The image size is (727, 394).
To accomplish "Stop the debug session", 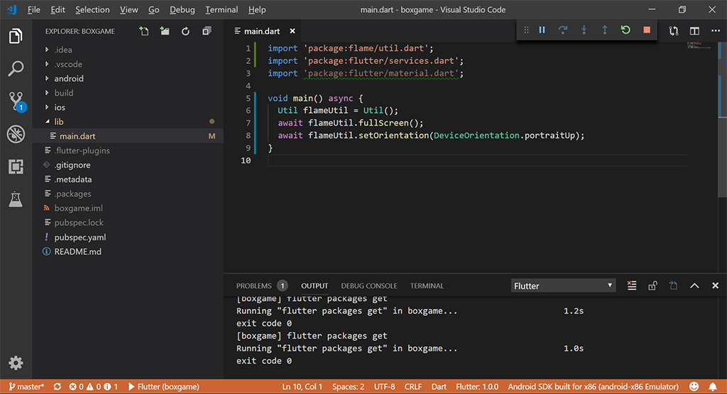I will (646, 31).
